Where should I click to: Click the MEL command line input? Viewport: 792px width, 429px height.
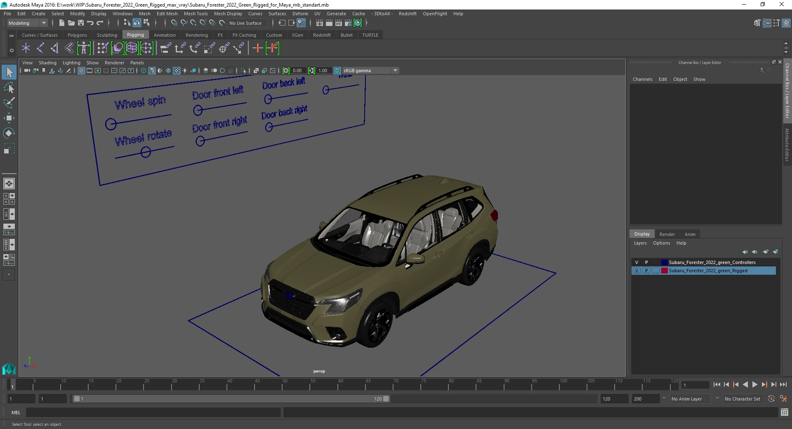point(153,412)
